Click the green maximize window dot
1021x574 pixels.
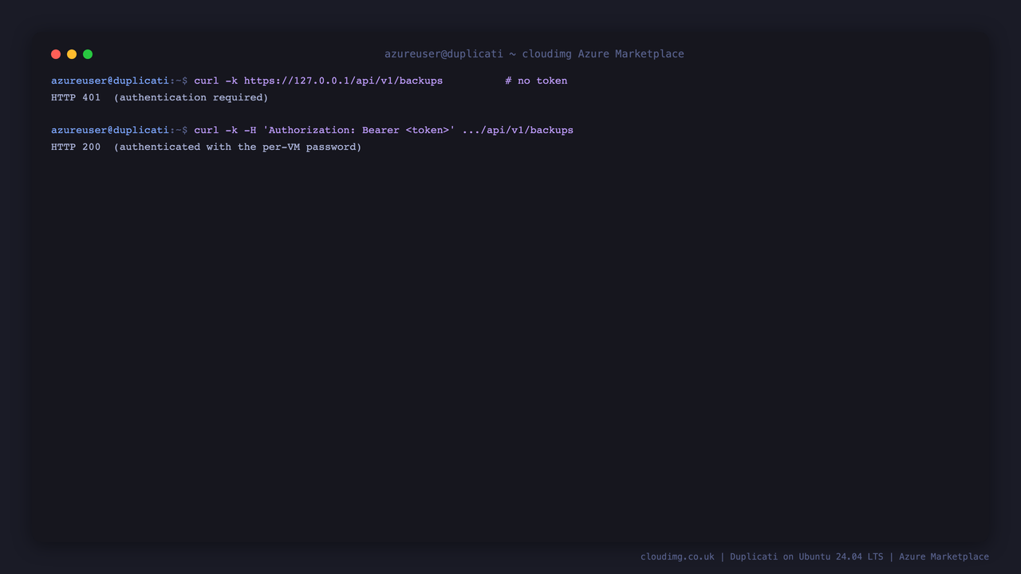pos(88,54)
